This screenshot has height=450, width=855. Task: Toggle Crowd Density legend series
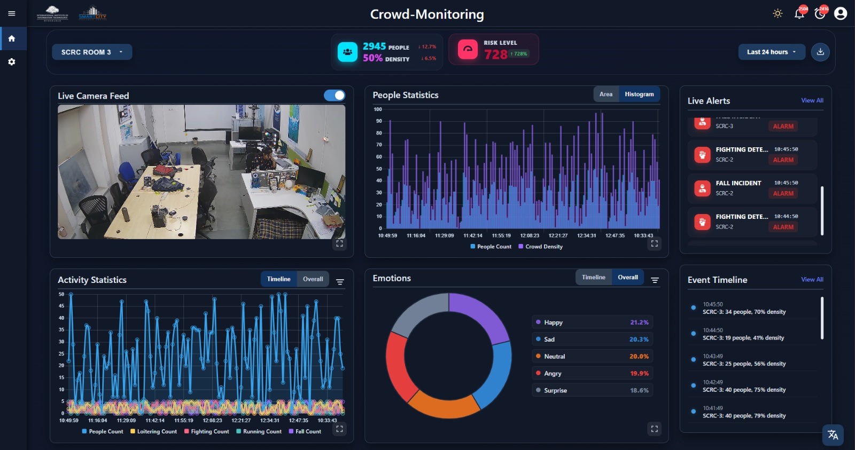click(x=541, y=247)
